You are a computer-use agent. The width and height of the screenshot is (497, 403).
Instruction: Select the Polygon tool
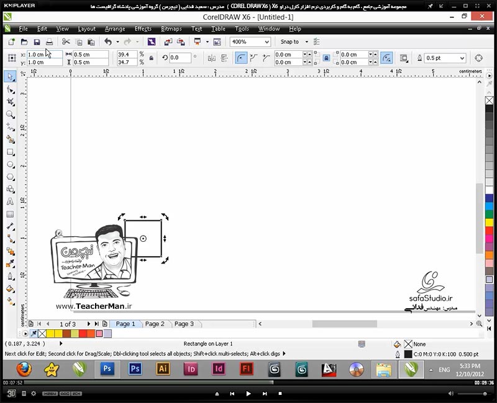(x=10, y=177)
